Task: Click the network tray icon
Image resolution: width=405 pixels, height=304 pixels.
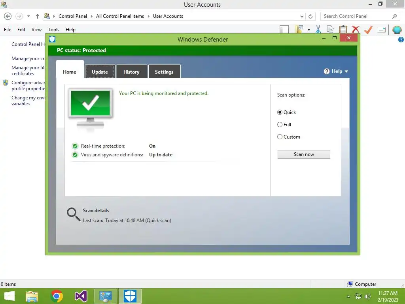Action: (x=358, y=296)
